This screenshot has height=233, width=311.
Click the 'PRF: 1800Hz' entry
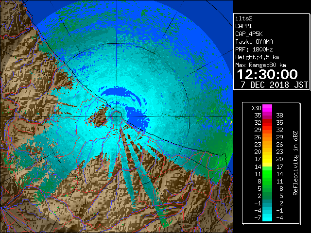click(x=254, y=50)
